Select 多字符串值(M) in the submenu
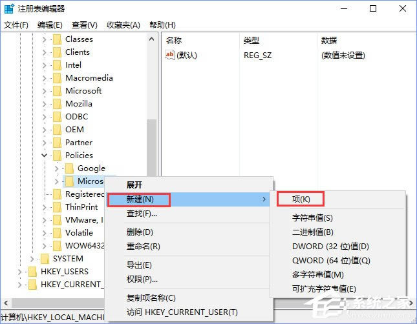This screenshot has width=417, height=324. [337, 275]
